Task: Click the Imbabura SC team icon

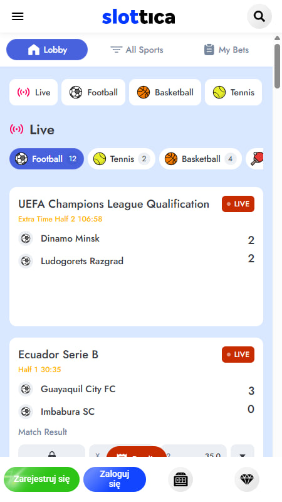Action: point(26,412)
